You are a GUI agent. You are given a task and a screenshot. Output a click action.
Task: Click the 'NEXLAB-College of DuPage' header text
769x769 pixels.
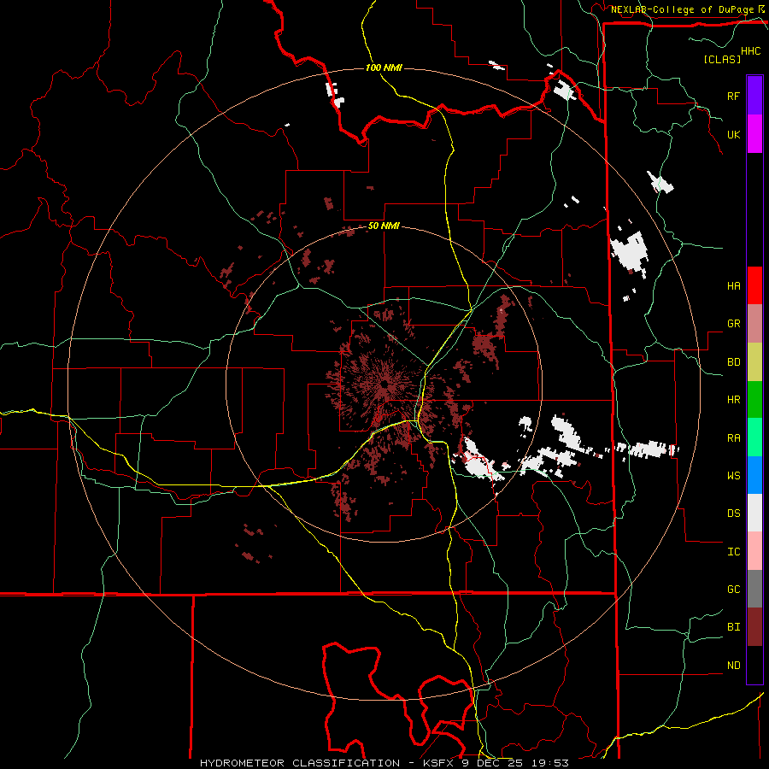click(682, 9)
